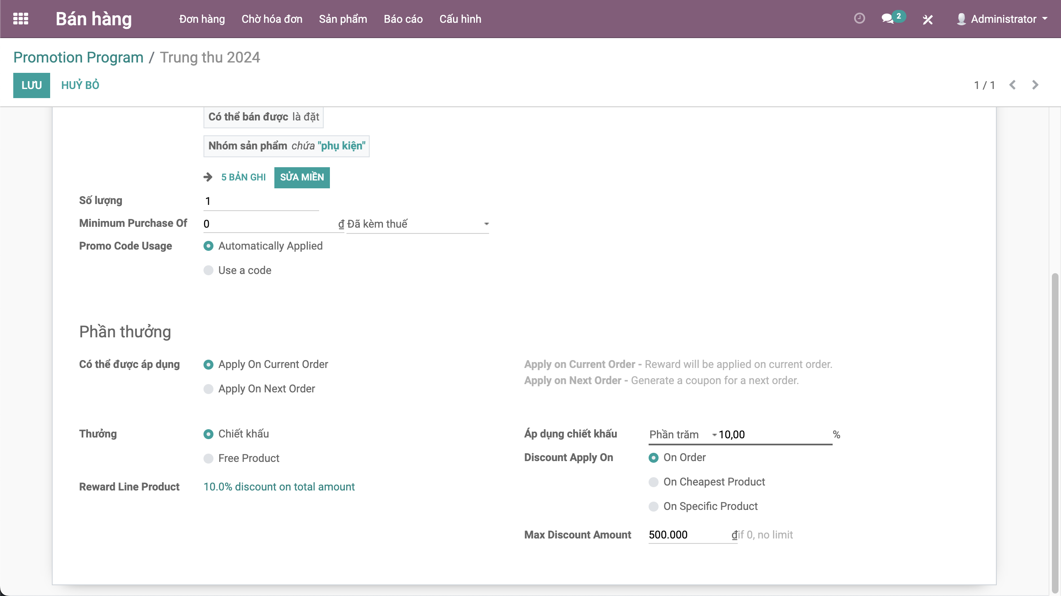Open the 10.0% discount on total amount link

pyautogui.click(x=279, y=487)
